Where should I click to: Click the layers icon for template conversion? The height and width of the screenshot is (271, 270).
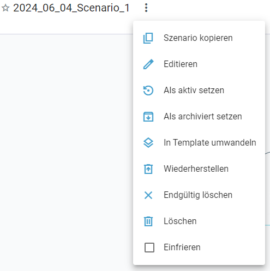tap(148, 143)
